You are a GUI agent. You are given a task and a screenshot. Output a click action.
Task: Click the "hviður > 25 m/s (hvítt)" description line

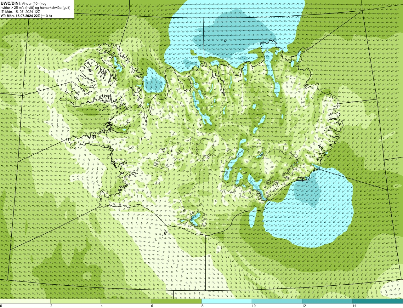click(x=36, y=7)
